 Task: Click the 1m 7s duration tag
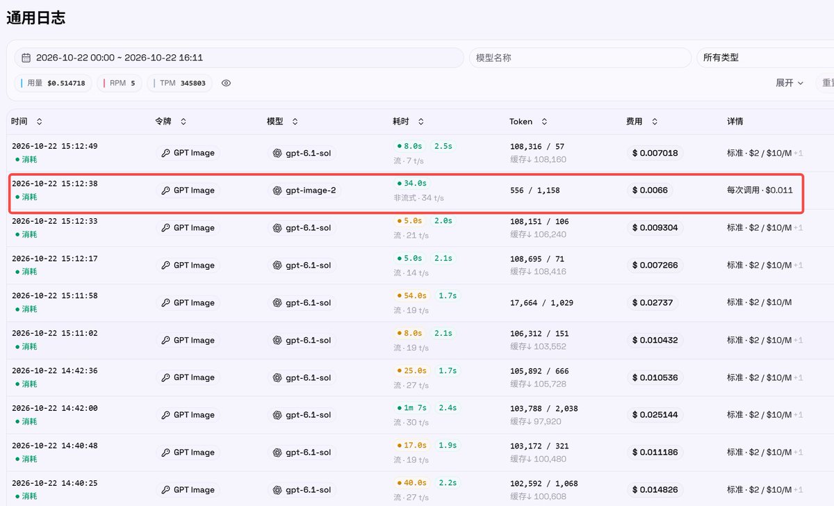411,408
